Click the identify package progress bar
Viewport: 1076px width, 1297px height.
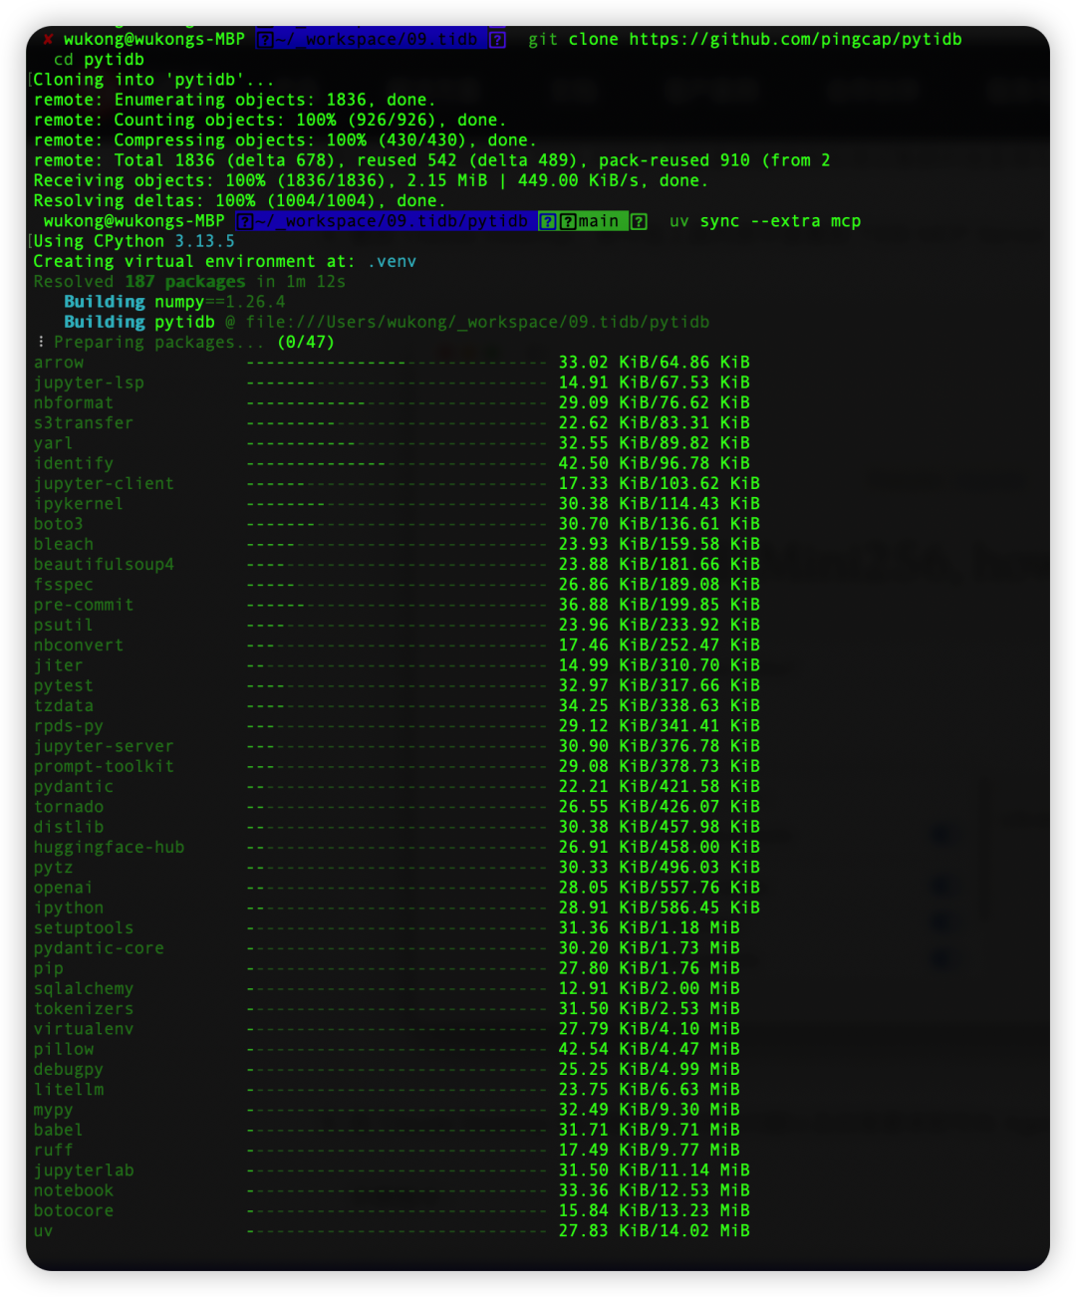397,463
